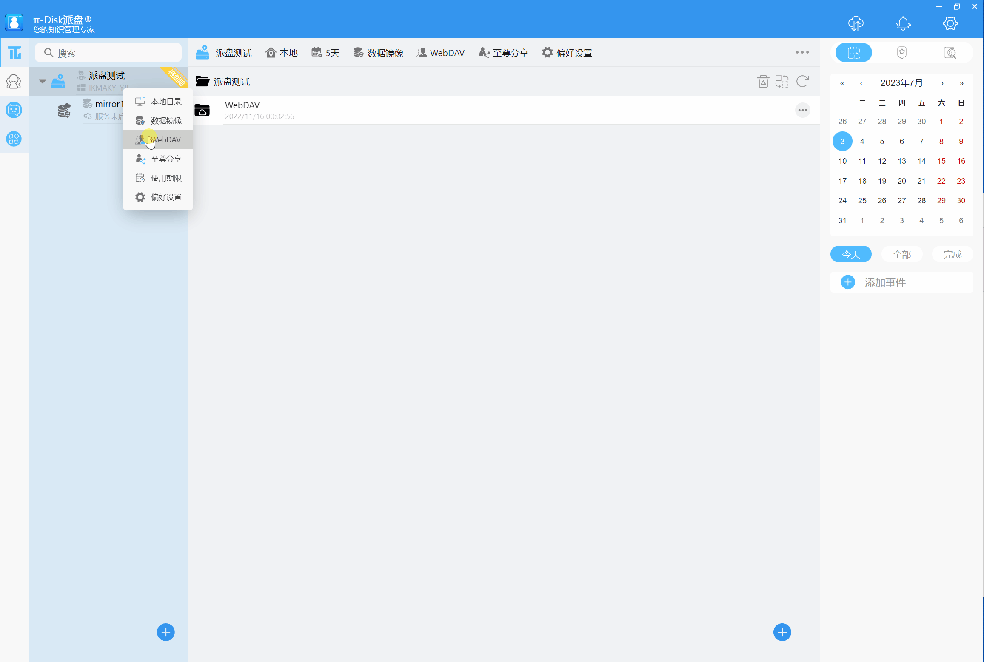Open the ellipsis options menu on WebDAV row
The height and width of the screenshot is (662, 984).
[x=802, y=110]
